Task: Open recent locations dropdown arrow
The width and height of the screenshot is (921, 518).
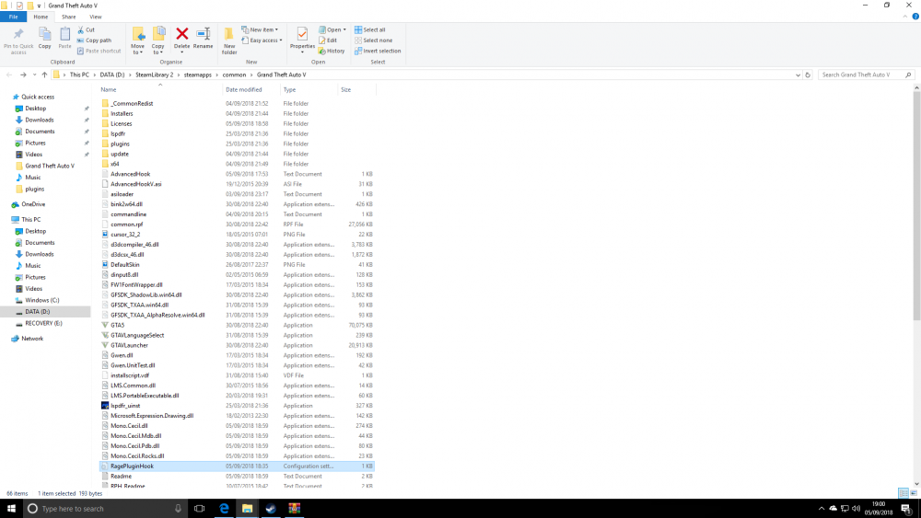Action: point(35,75)
